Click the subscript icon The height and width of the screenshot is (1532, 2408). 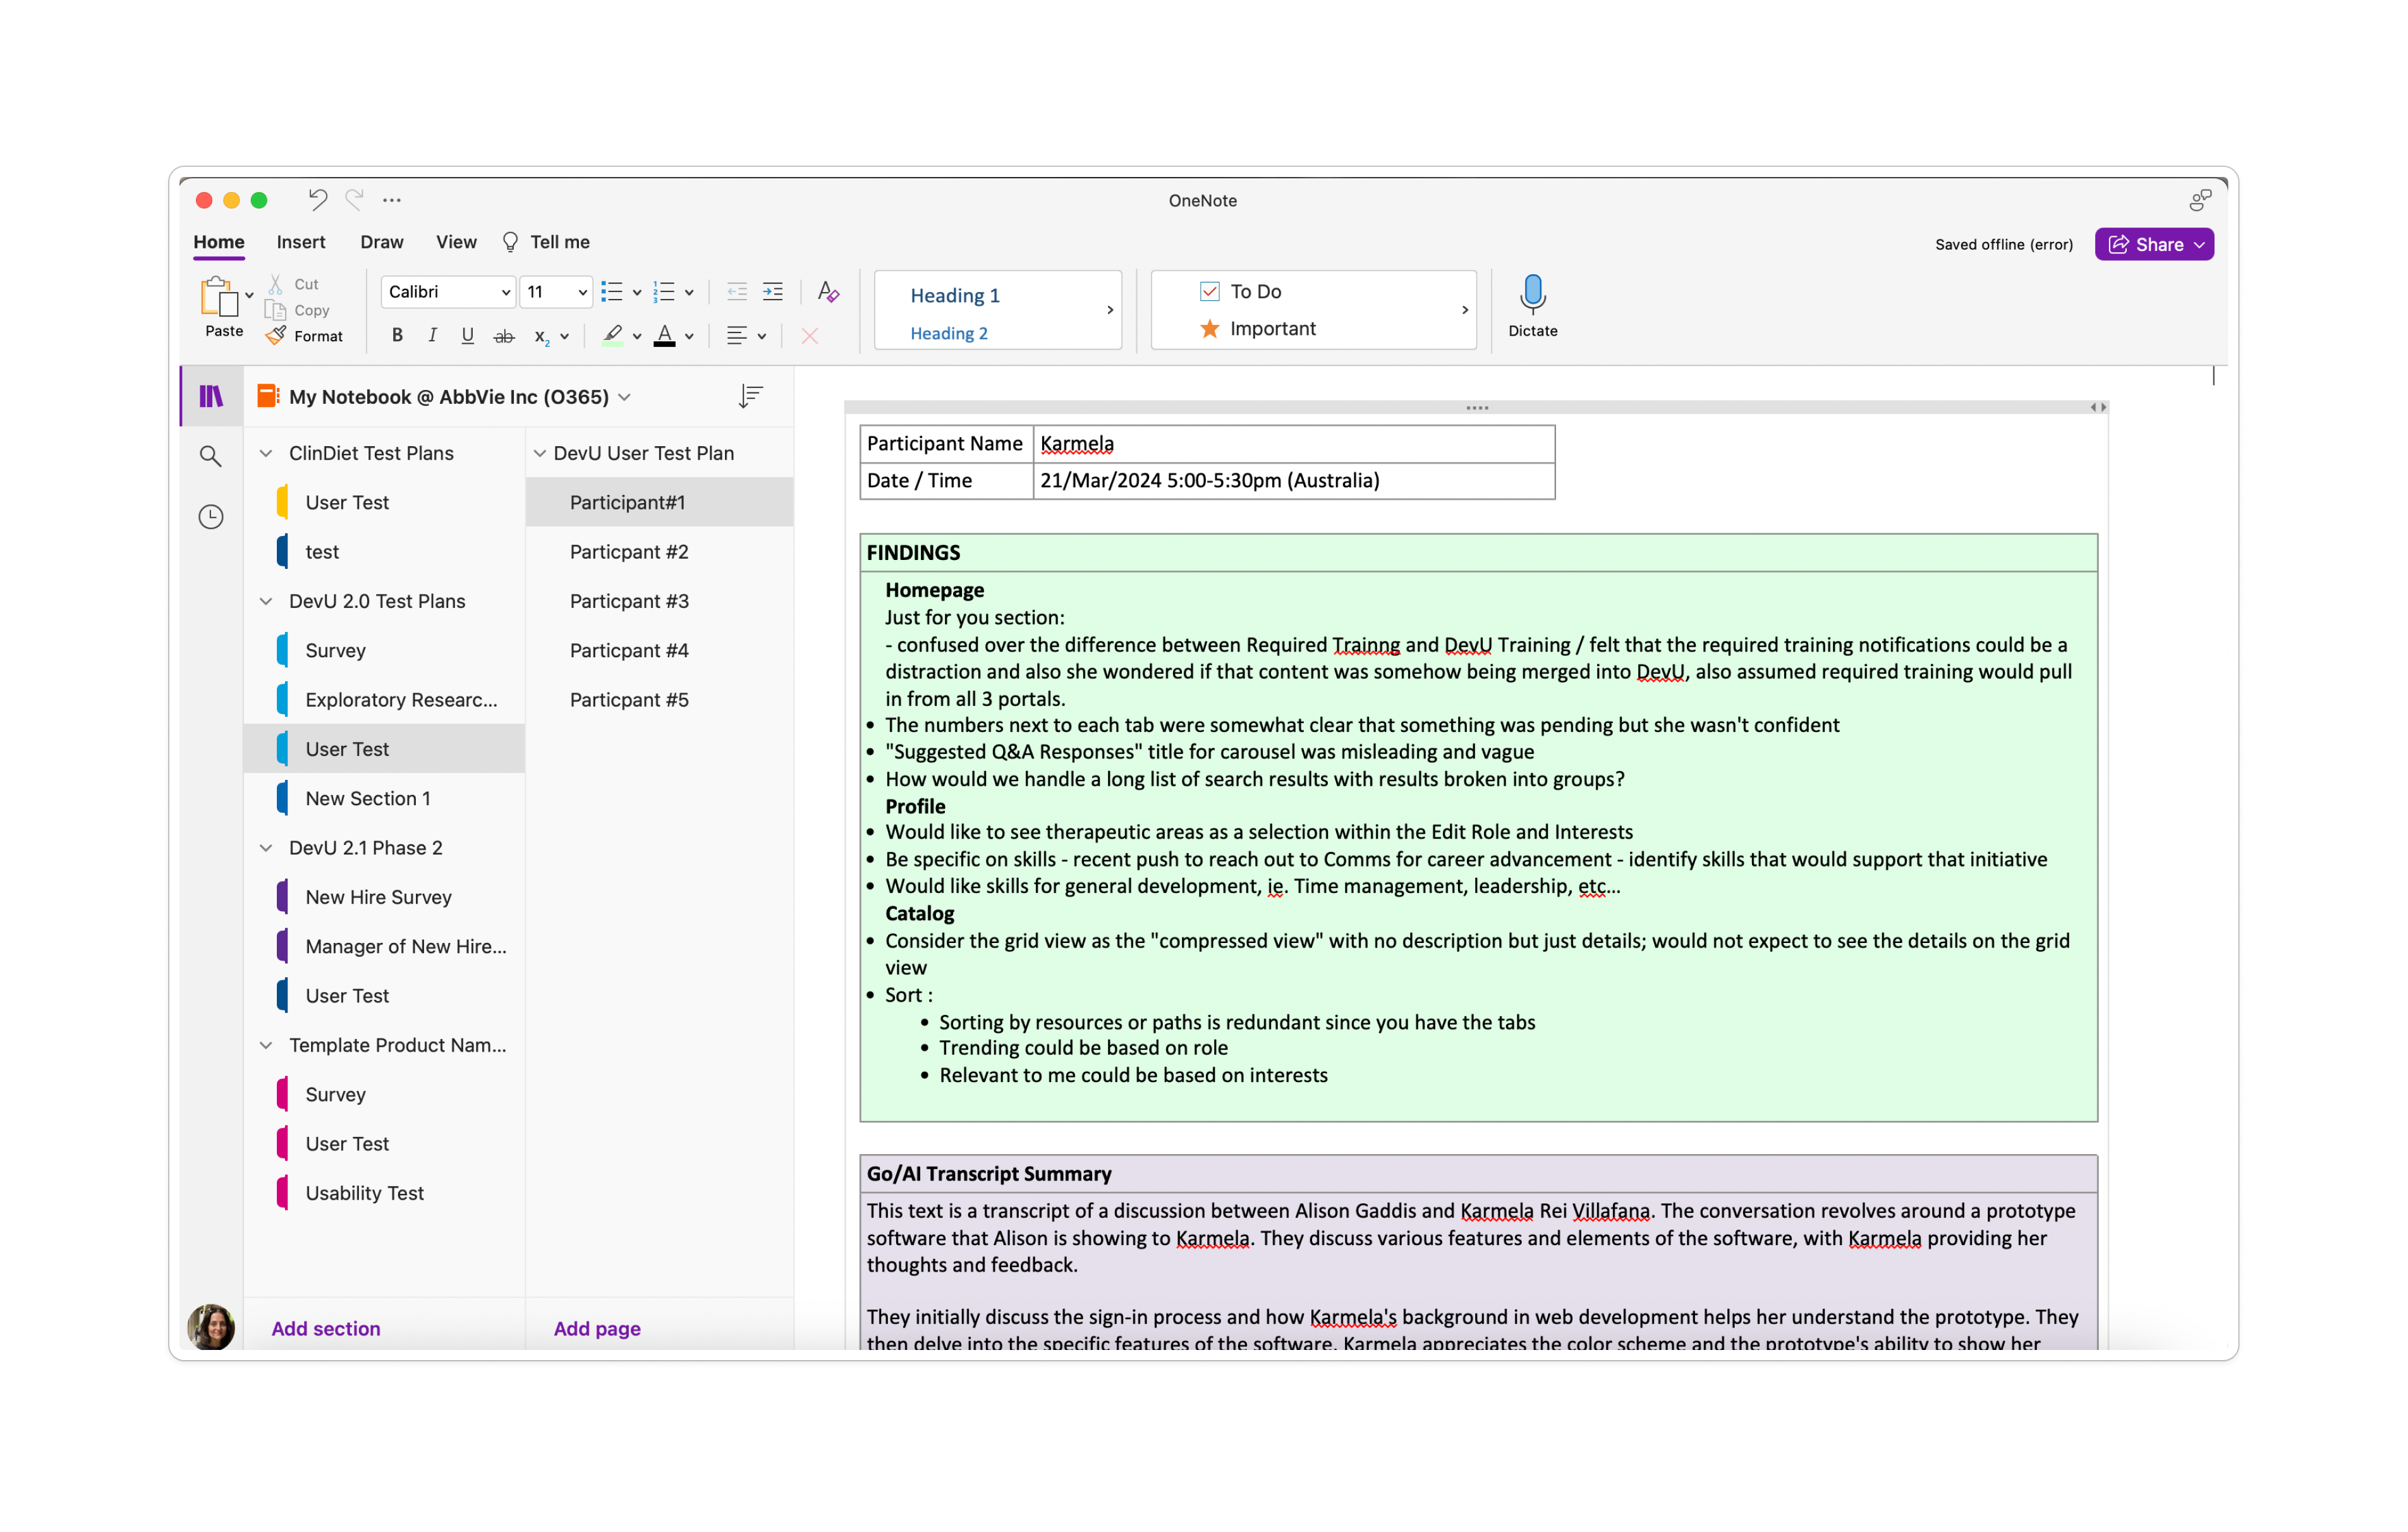point(541,336)
